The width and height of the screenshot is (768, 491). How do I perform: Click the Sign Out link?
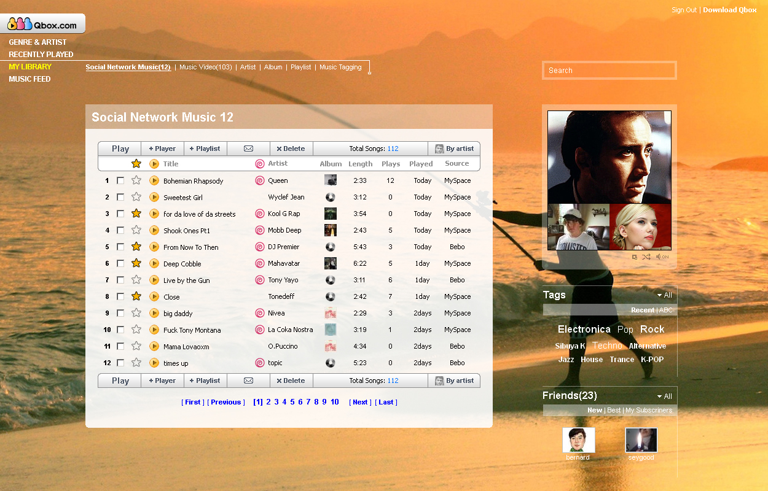tap(684, 10)
